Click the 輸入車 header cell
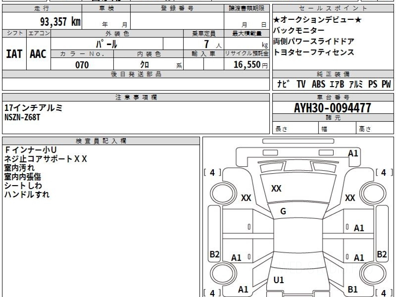This screenshot has height=297, width=396. 204,54
